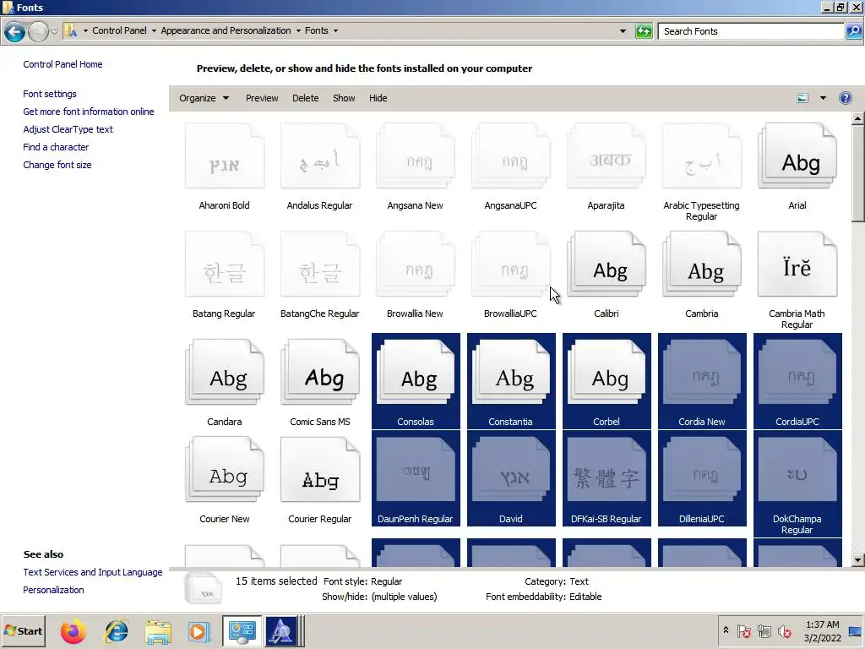Open the recent pages dropdown arrow
Screen dimensions: 865x649
54,31
